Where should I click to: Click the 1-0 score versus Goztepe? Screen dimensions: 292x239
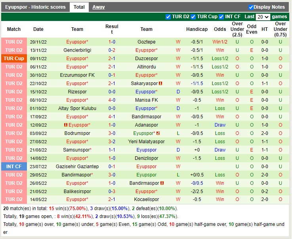(x=112, y=42)
